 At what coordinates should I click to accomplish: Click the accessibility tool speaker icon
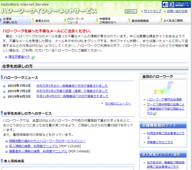[165, 4]
